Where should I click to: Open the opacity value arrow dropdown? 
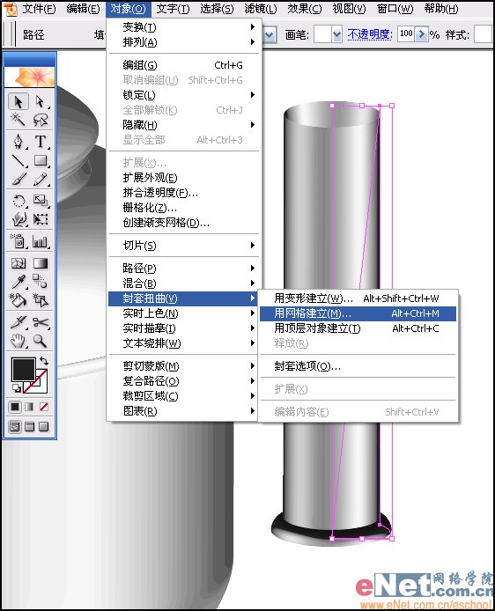click(x=421, y=34)
